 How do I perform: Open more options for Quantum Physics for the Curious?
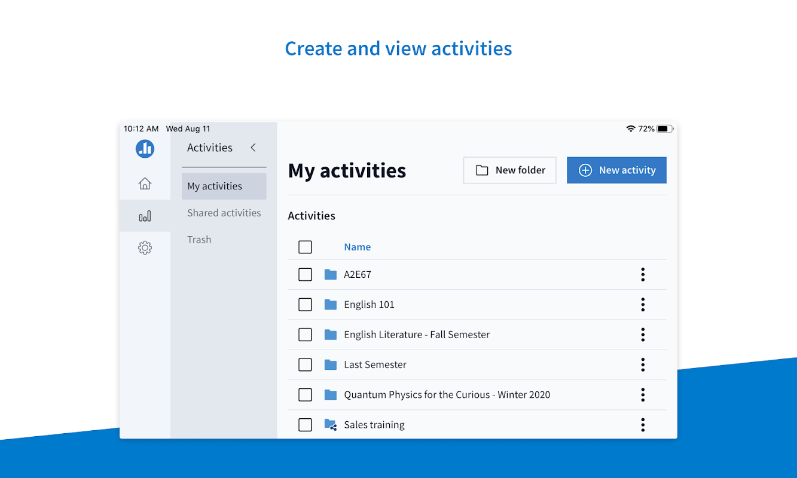pos(643,394)
